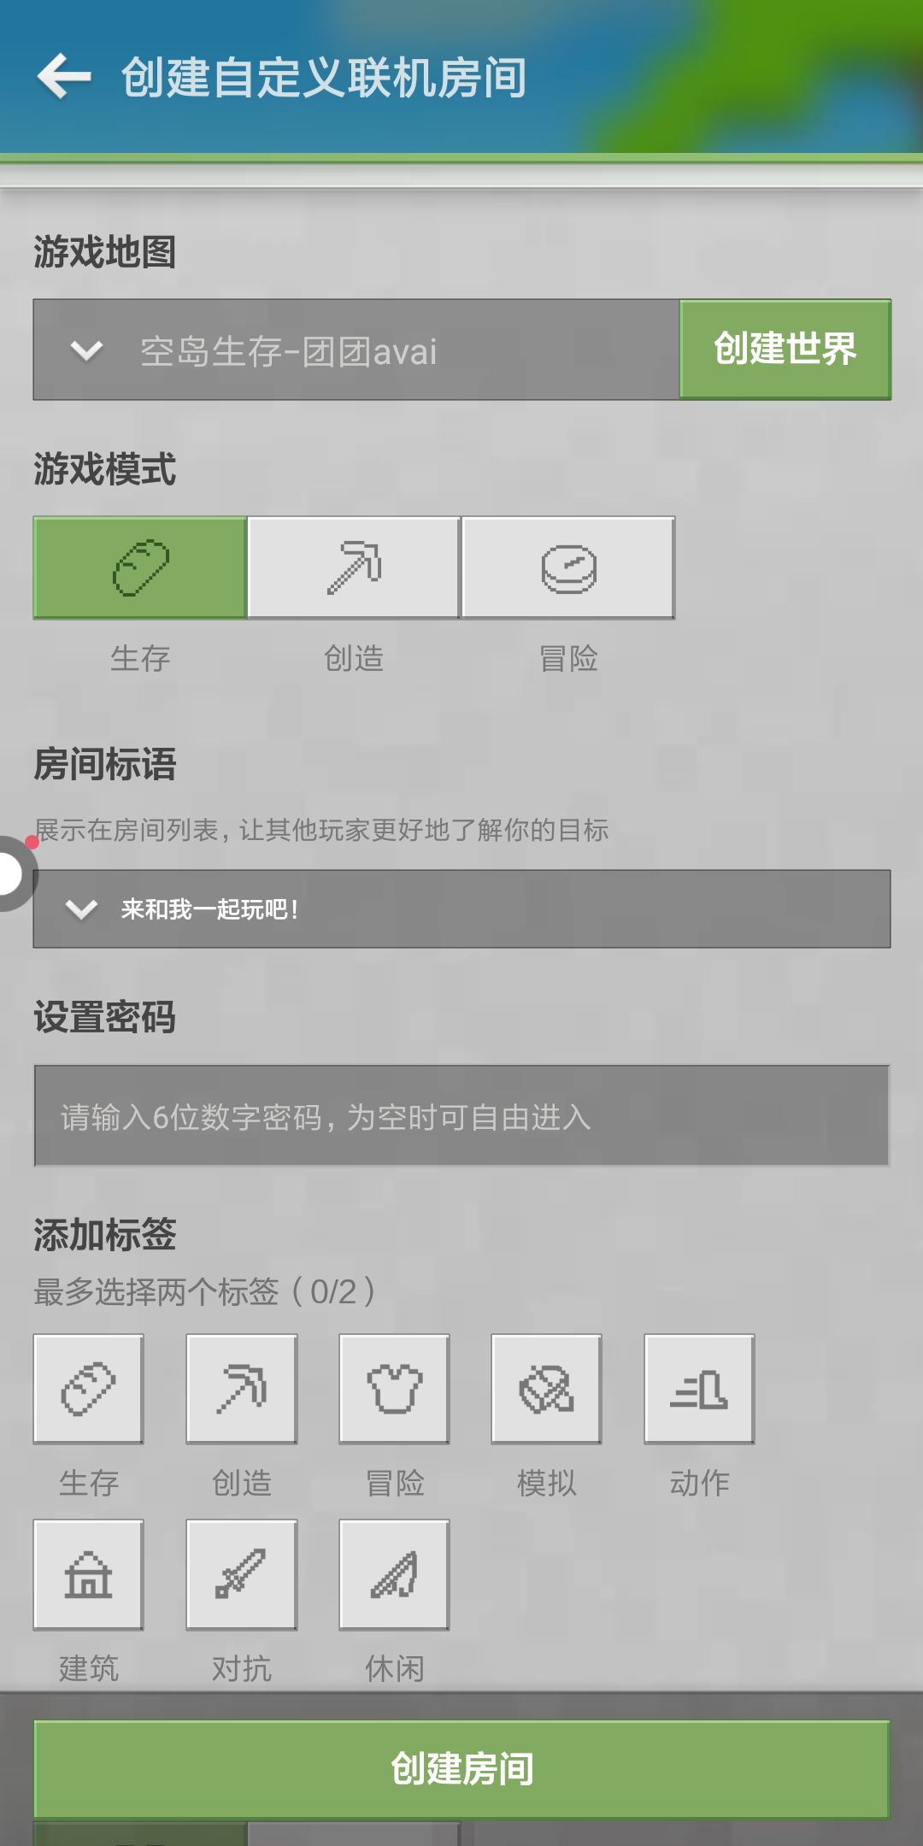Image resolution: width=923 pixels, height=1846 pixels.
Task: Select the 生存 survival tag icon
Action: [89, 1389]
